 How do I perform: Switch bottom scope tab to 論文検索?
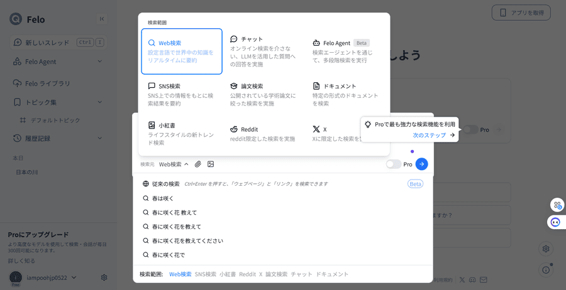coord(277,274)
